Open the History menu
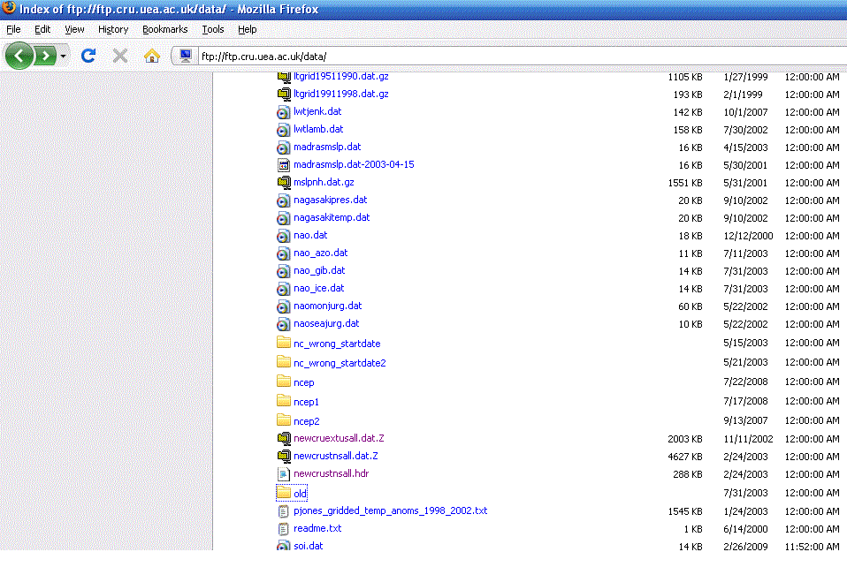The width and height of the screenshot is (847, 567). point(113,29)
